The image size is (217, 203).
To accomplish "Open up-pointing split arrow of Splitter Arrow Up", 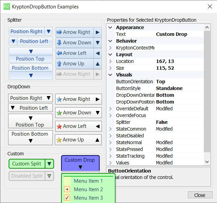I will tap(98, 64).
